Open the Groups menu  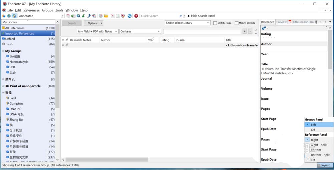[47, 10]
